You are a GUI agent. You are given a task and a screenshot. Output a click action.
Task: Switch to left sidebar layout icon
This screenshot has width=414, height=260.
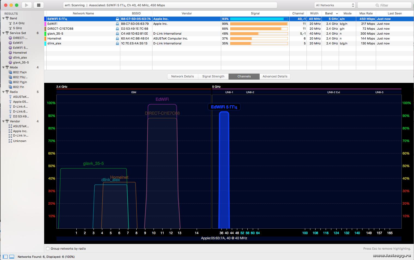tap(5, 257)
